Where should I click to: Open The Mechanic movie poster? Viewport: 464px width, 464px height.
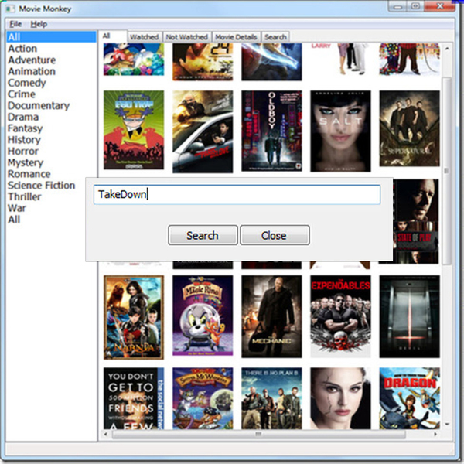pyautogui.click(x=271, y=316)
